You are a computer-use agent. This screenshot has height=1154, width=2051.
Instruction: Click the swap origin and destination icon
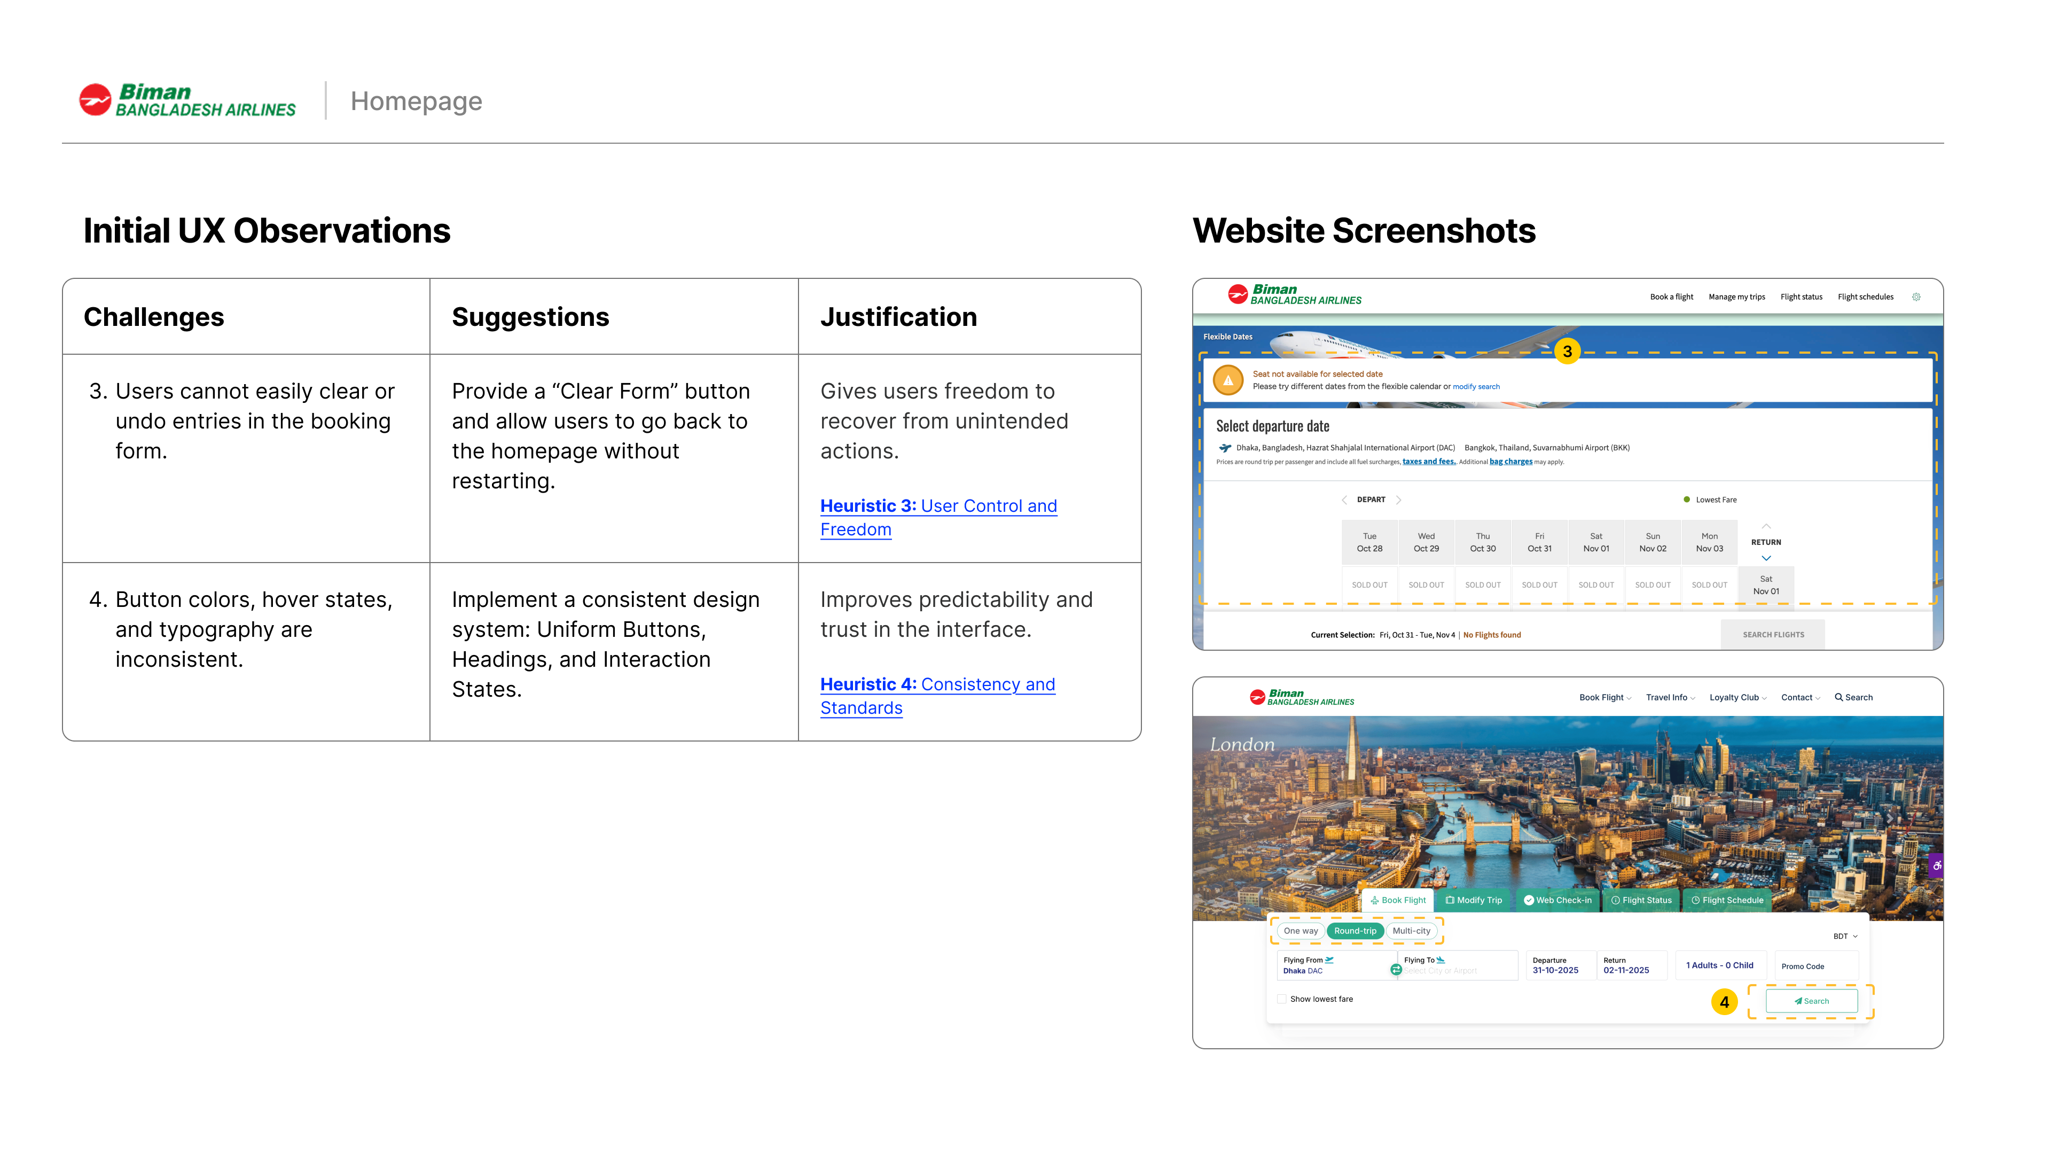click(x=1396, y=969)
